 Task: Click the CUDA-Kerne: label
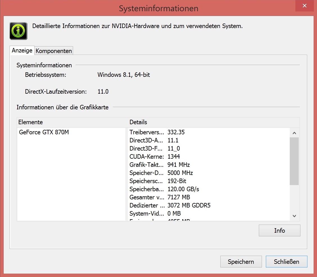click(147, 156)
